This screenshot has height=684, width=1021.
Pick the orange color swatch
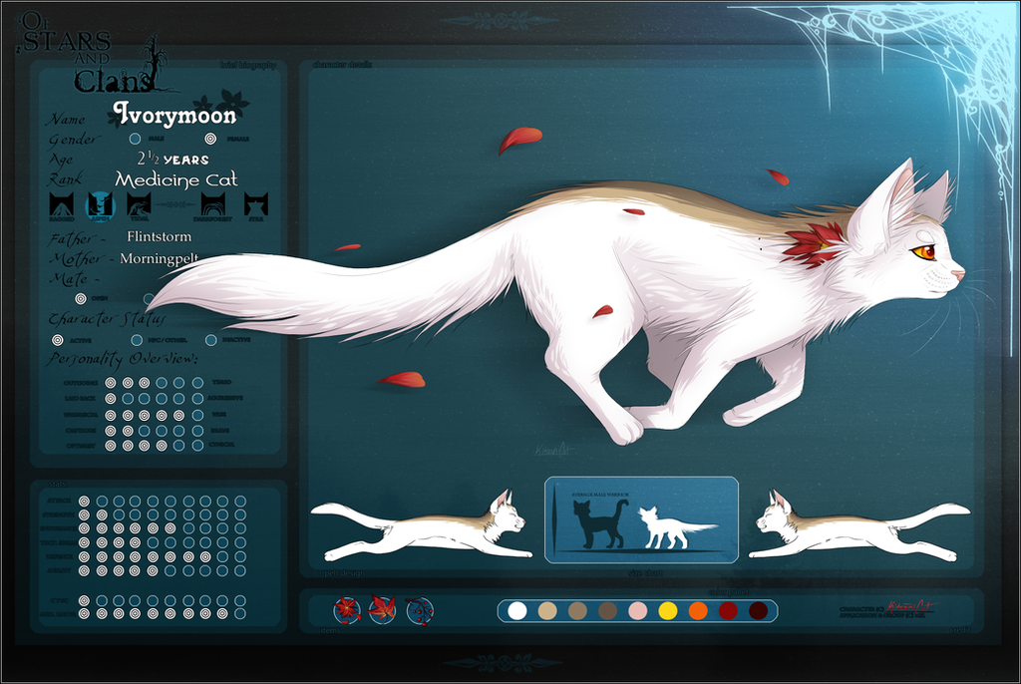[698, 611]
